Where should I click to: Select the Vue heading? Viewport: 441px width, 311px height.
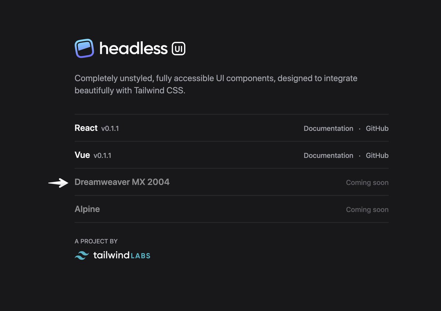pyautogui.click(x=82, y=155)
